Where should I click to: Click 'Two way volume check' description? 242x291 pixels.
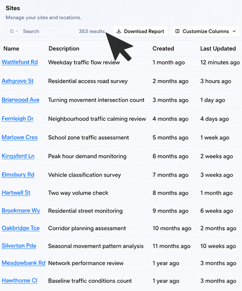coord(78,193)
